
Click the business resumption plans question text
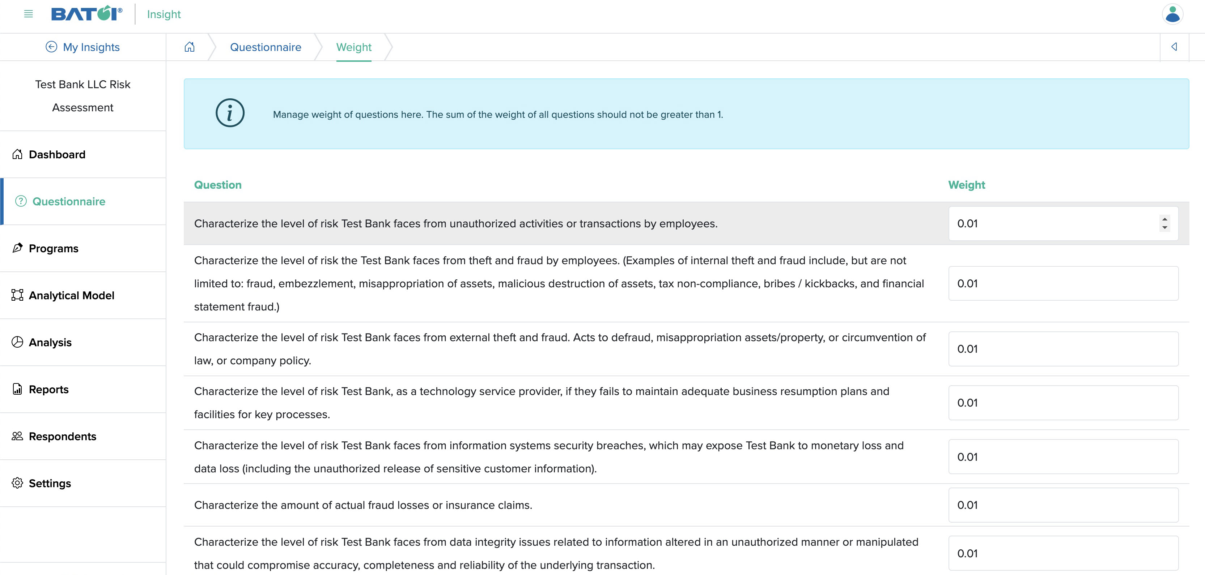point(542,403)
